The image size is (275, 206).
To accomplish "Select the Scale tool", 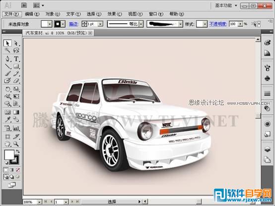I will [x=16, y=89].
